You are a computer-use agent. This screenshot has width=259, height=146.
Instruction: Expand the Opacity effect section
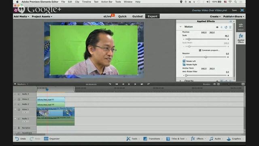pyautogui.click(x=180, y=81)
